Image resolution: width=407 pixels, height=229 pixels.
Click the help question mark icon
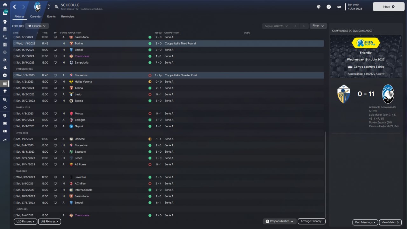pos(329,7)
